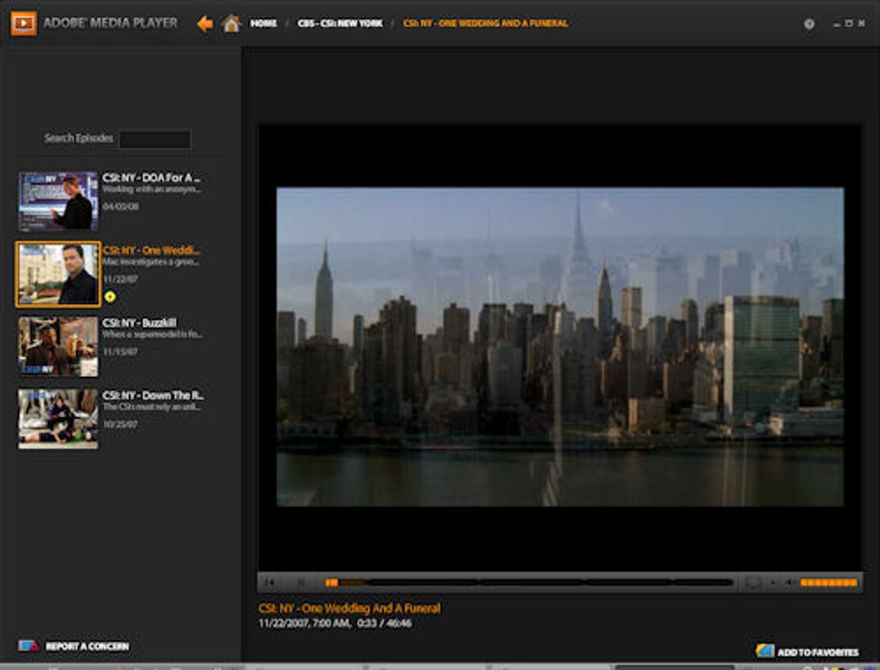Select the CSI: NY - DOA For A... title

coord(151,178)
